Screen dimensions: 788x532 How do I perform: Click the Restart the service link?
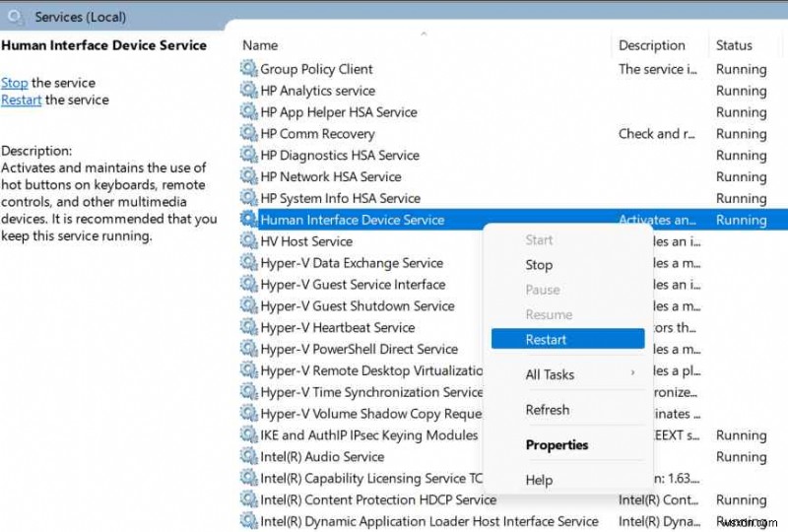point(21,100)
